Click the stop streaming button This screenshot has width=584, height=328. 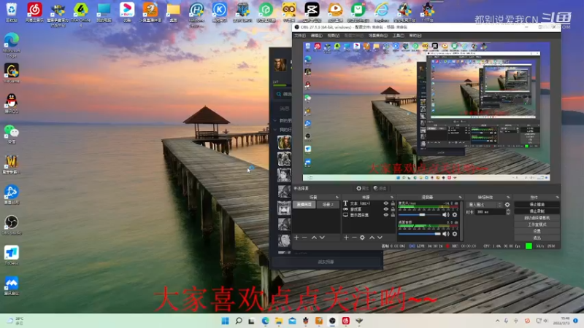pyautogui.click(x=537, y=205)
